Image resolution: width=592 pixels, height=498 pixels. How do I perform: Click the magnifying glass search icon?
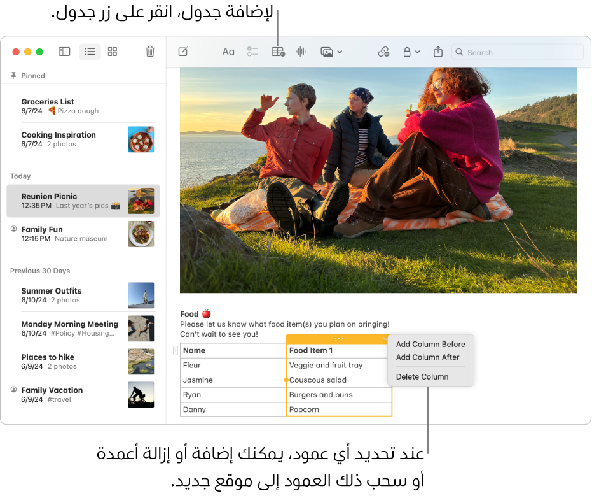(x=459, y=52)
